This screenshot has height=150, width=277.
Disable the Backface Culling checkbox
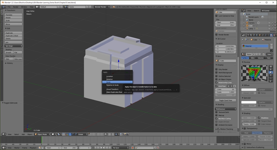(x=216, y=119)
